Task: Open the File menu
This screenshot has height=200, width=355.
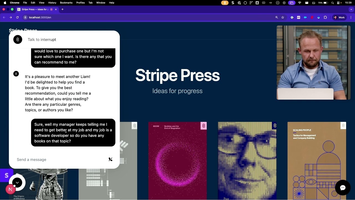Action: coord(25,2)
